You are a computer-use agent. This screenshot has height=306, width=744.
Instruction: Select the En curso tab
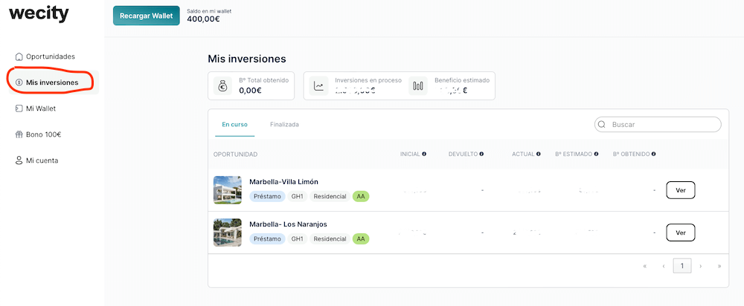click(x=234, y=125)
